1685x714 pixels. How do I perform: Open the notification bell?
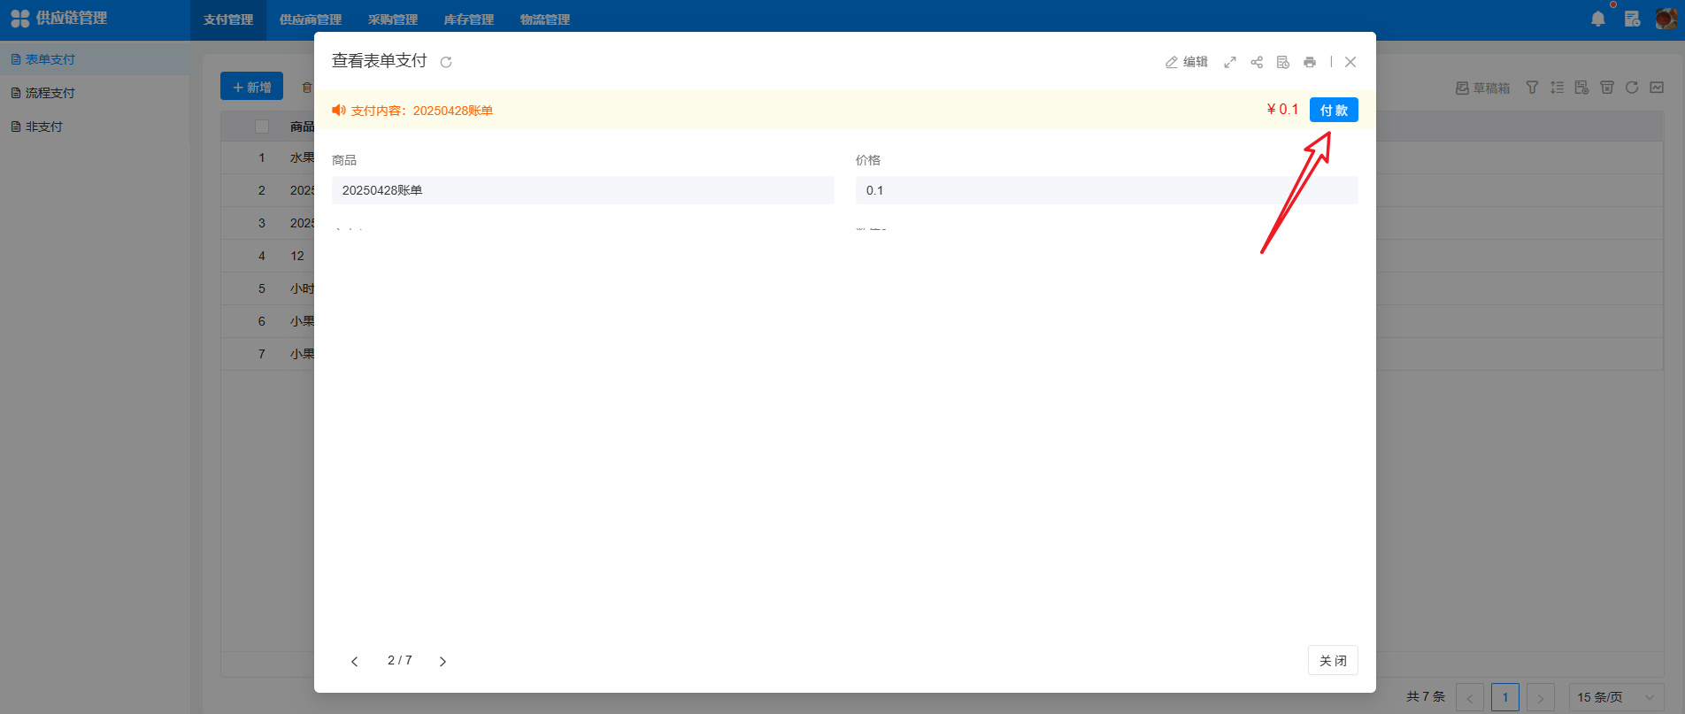(x=1597, y=19)
